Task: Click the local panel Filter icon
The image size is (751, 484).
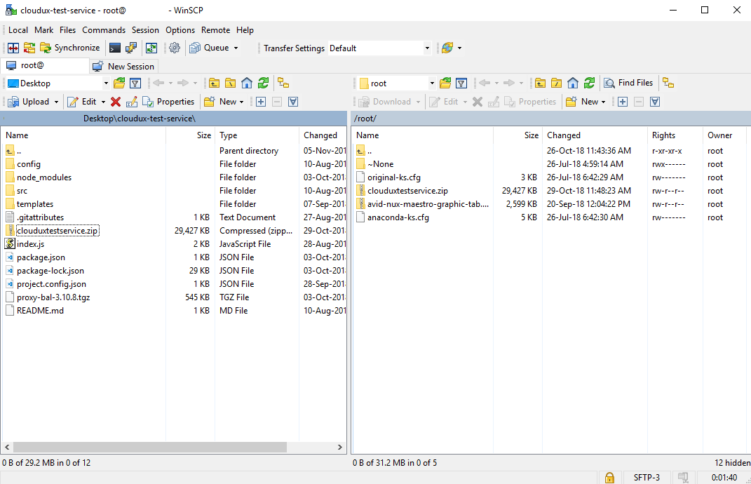Action: click(135, 83)
